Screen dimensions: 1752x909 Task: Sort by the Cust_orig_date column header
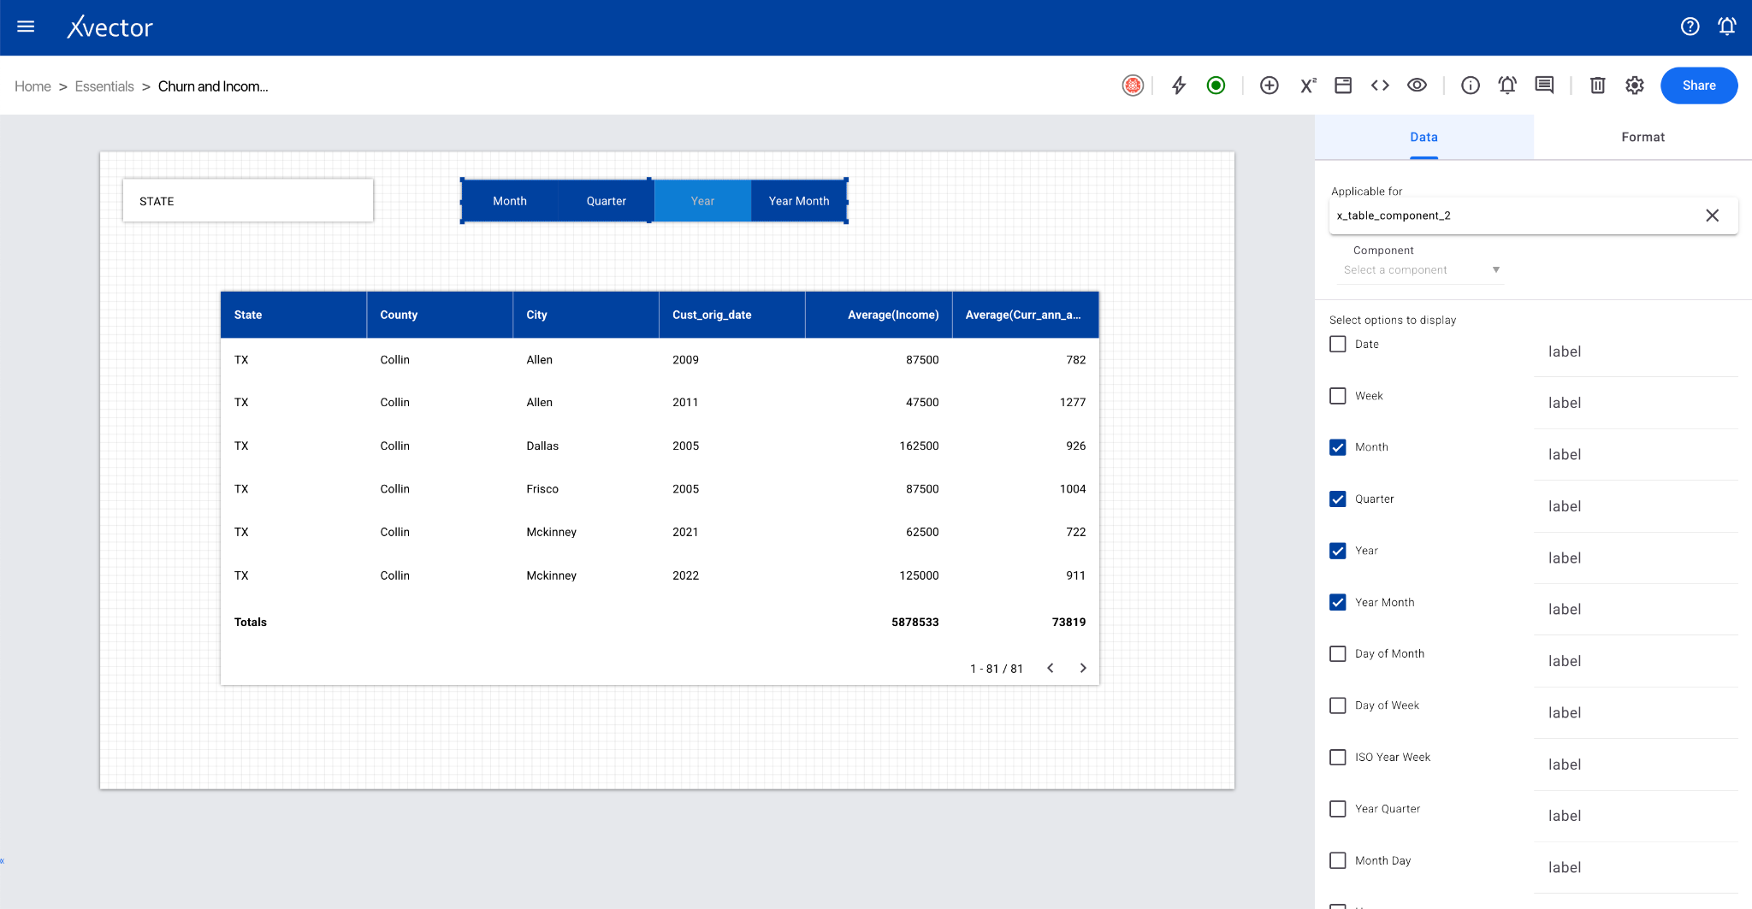tap(732, 315)
